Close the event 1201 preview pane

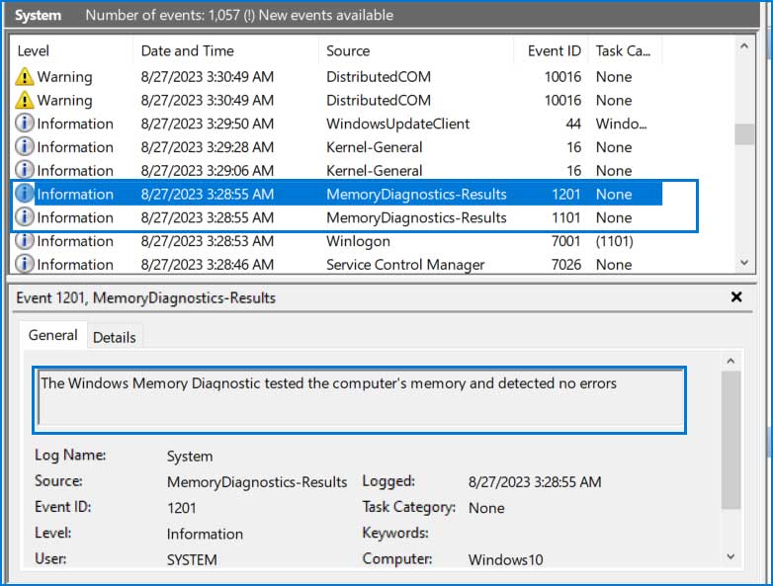[736, 296]
